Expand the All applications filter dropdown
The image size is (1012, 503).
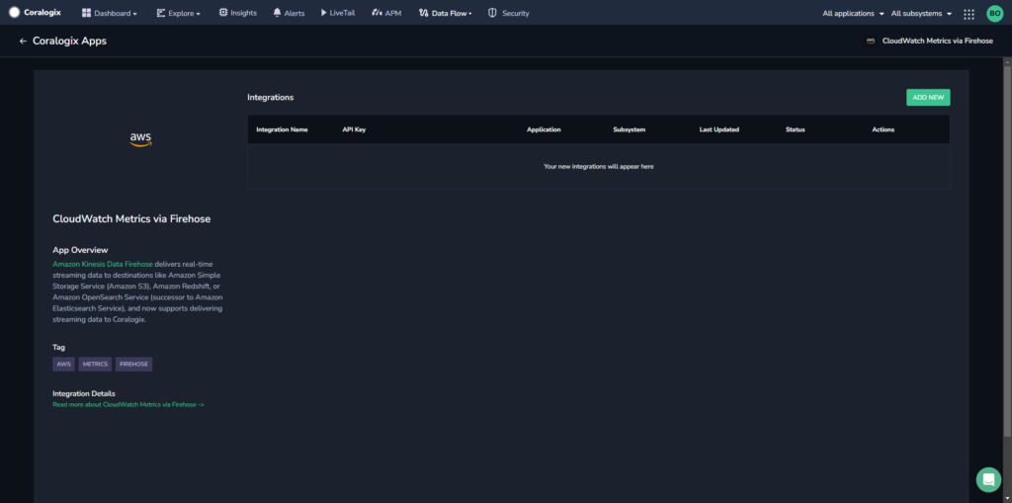click(x=853, y=13)
